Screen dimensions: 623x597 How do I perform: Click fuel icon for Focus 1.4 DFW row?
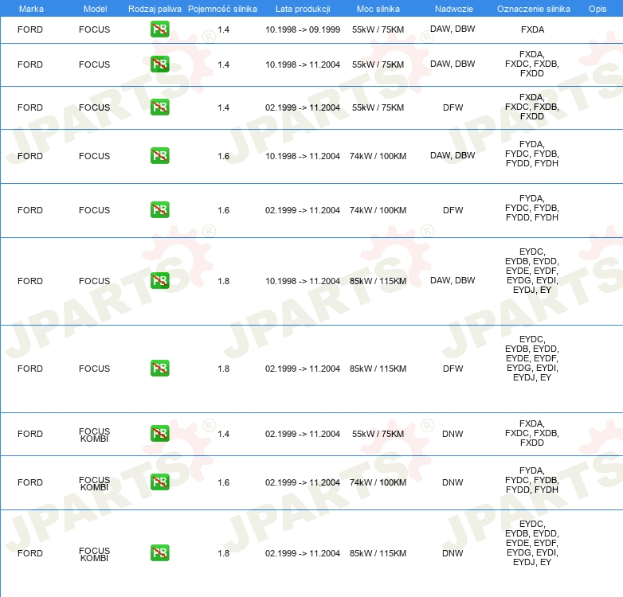pos(159,107)
